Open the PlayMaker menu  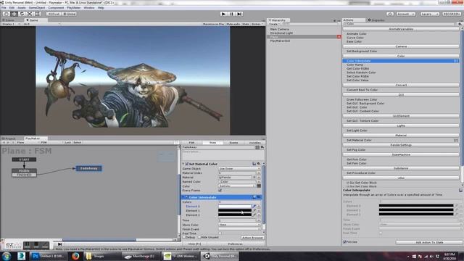tap(74, 8)
